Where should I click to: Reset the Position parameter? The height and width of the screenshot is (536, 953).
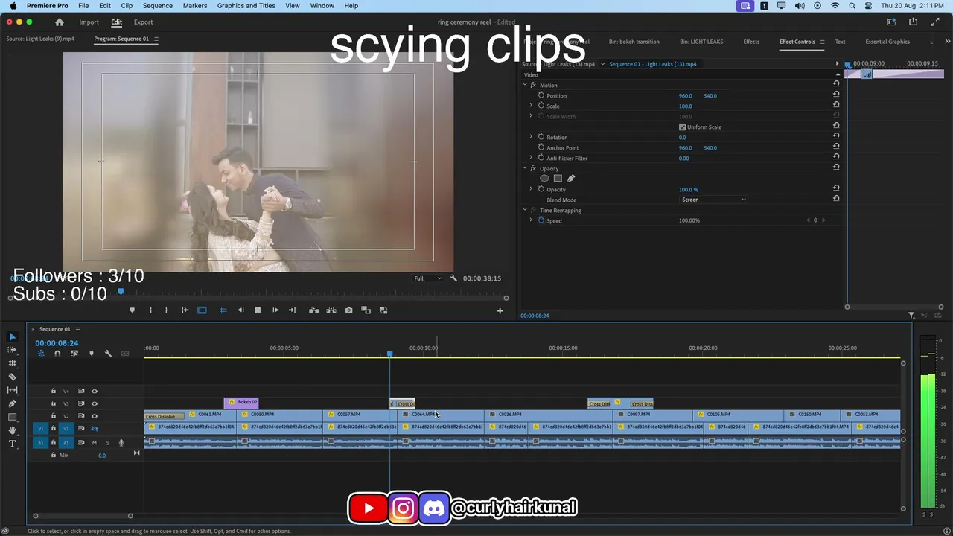[836, 95]
